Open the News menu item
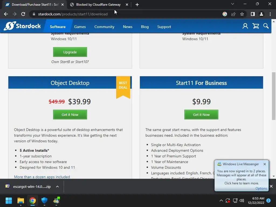This screenshot has height=207, width=276. (x=127, y=27)
